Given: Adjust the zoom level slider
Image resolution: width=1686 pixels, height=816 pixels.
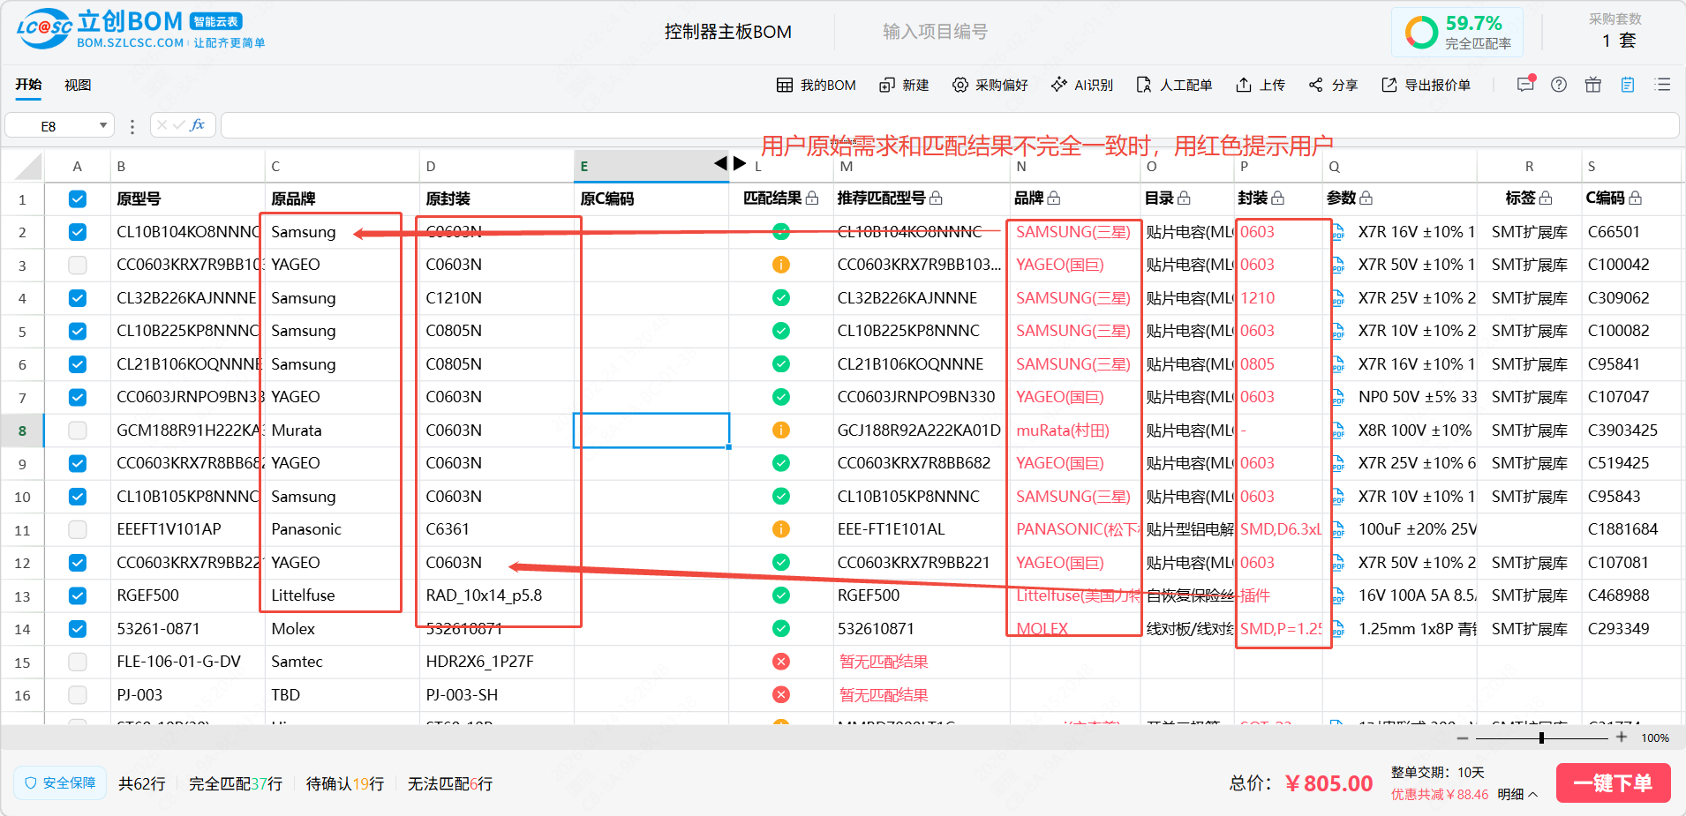Looking at the screenshot, I should coord(1541,737).
